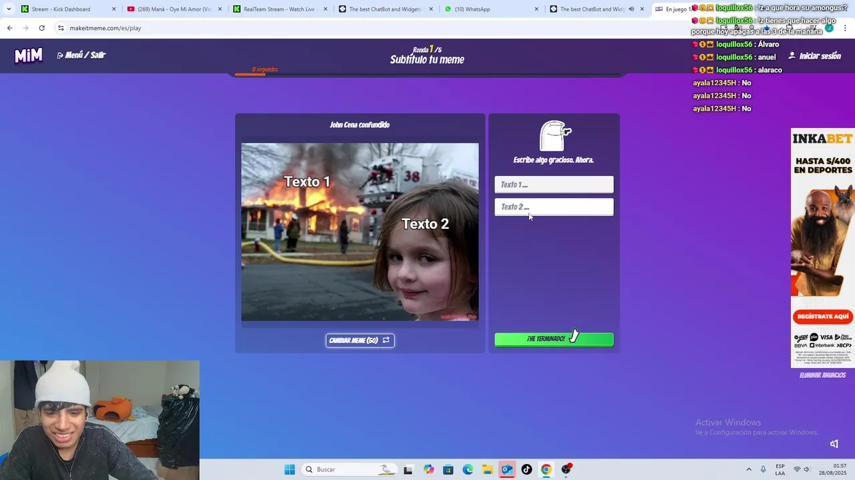Close the Maná YouTube tab
The width and height of the screenshot is (855, 480).
pyautogui.click(x=220, y=9)
